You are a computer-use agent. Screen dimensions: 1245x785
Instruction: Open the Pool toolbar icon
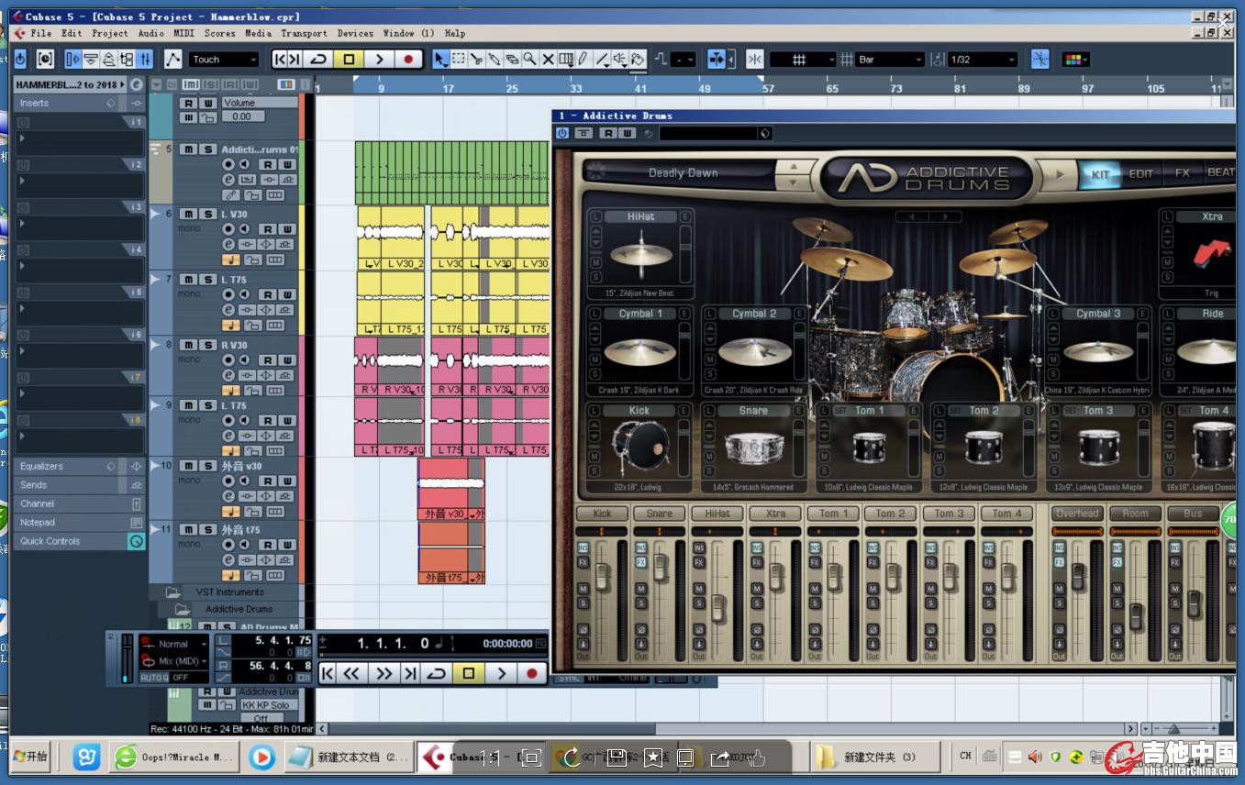tap(128, 60)
